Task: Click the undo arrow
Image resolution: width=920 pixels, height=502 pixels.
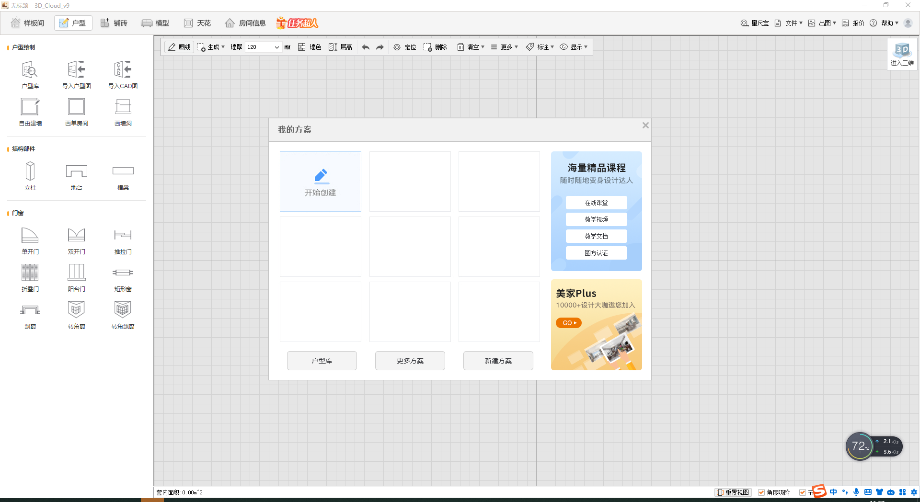Action: tap(366, 47)
